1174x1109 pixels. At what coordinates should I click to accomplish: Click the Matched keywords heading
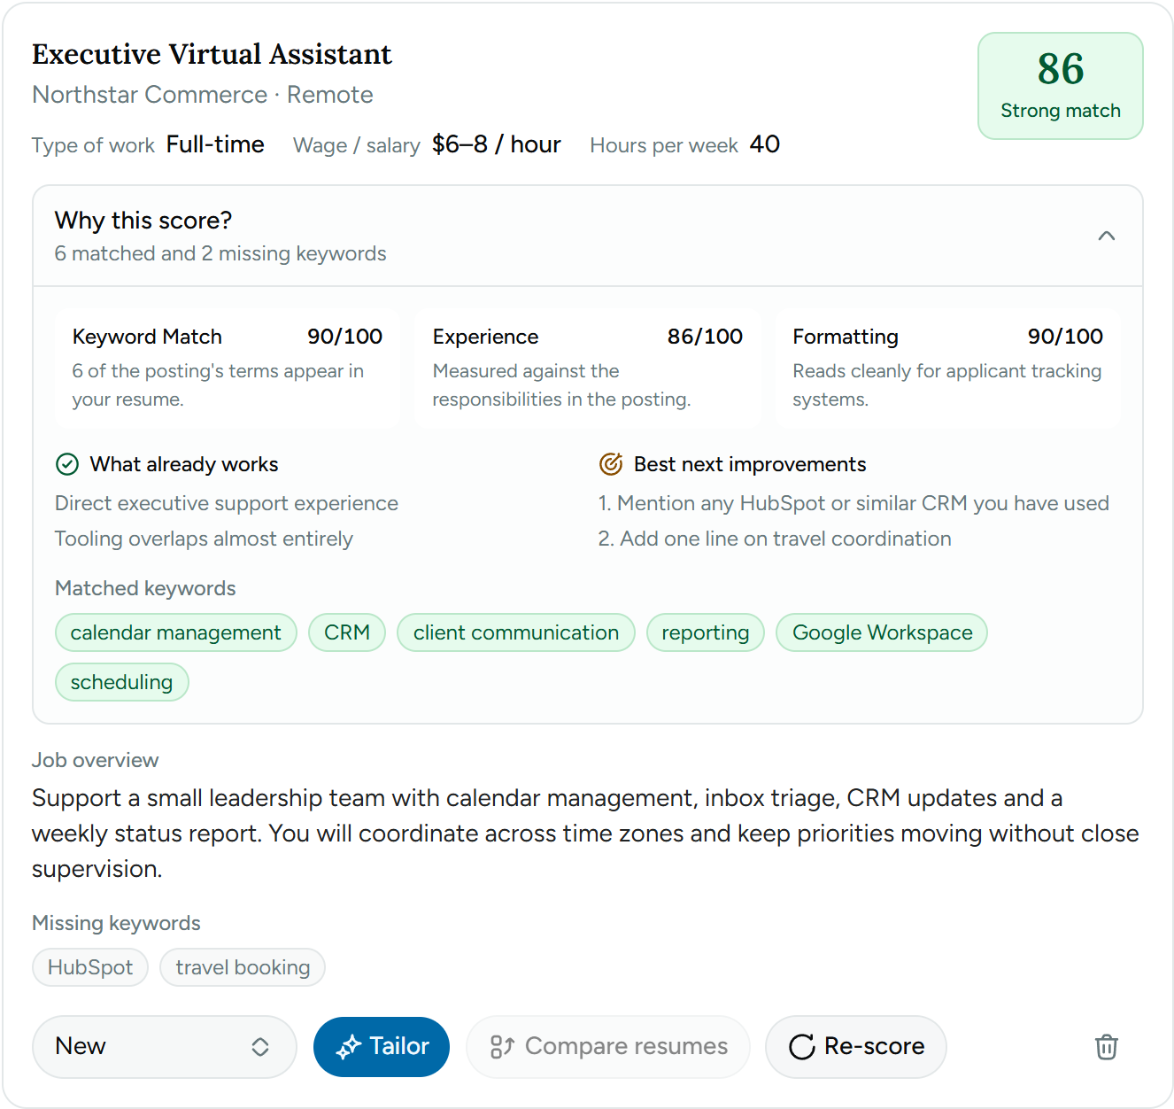[145, 588]
